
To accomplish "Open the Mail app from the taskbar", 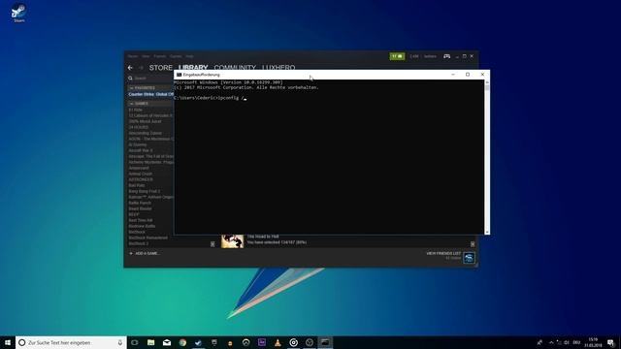I will pos(167,342).
